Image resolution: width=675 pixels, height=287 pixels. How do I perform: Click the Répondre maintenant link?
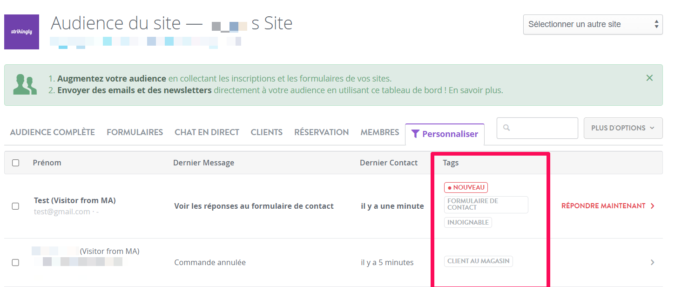(603, 206)
